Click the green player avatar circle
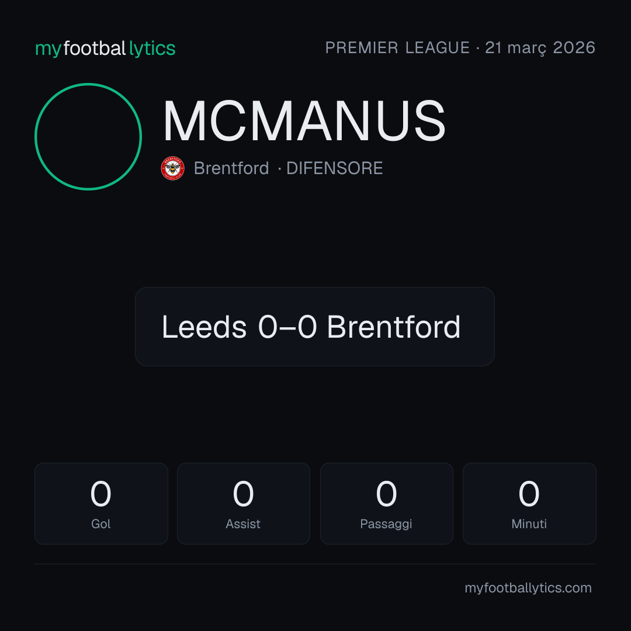The height and width of the screenshot is (631, 631). click(88, 136)
